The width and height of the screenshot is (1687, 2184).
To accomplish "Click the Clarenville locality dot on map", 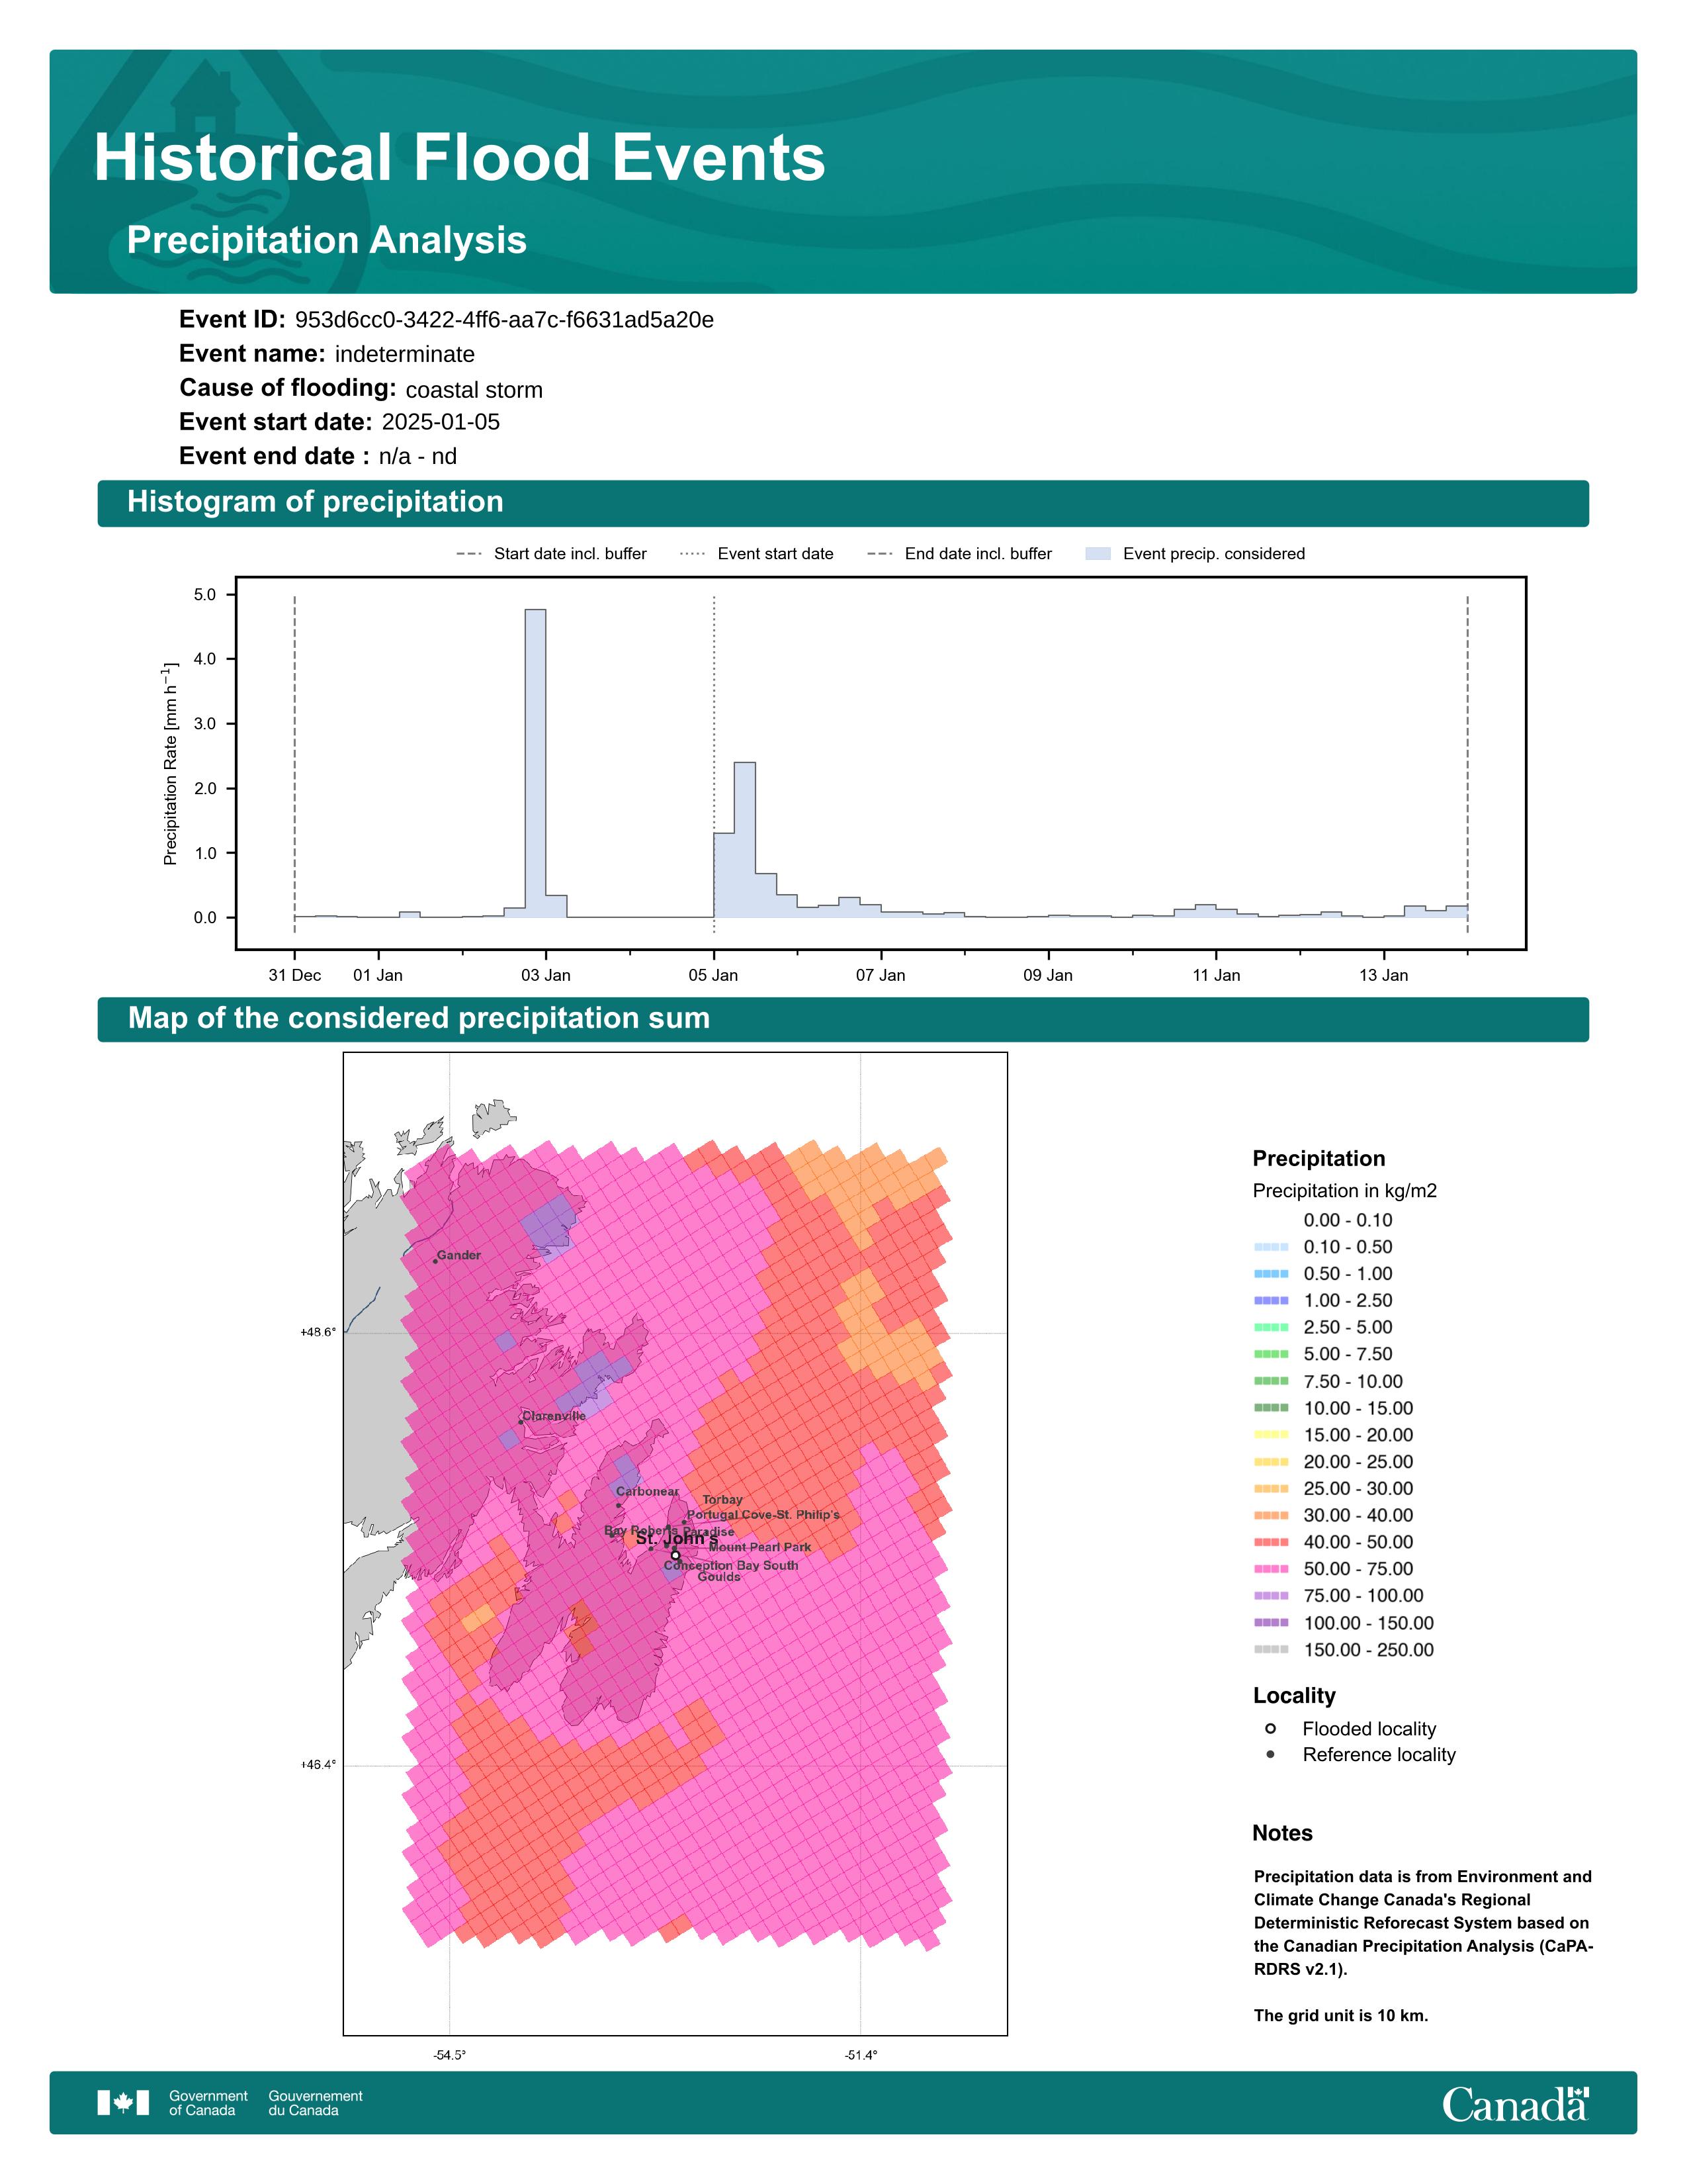I will [x=521, y=1422].
